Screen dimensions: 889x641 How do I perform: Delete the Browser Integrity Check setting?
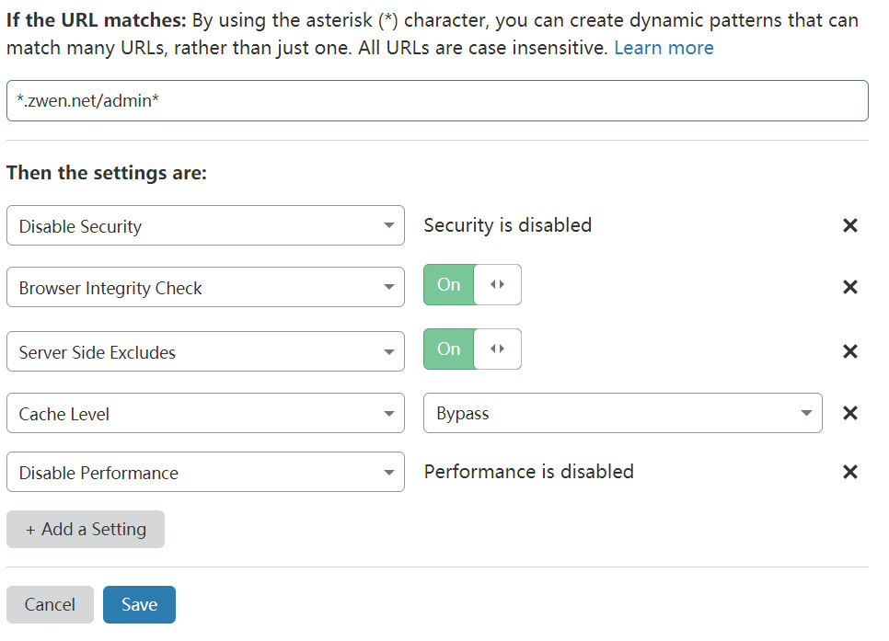(850, 287)
